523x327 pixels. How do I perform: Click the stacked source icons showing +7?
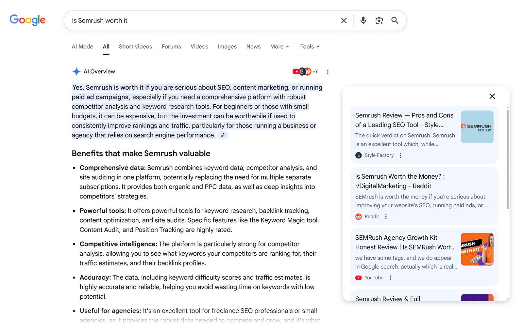(x=304, y=71)
